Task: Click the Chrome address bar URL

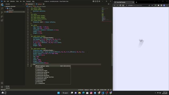Action: pyautogui.click(x=135, y=5)
